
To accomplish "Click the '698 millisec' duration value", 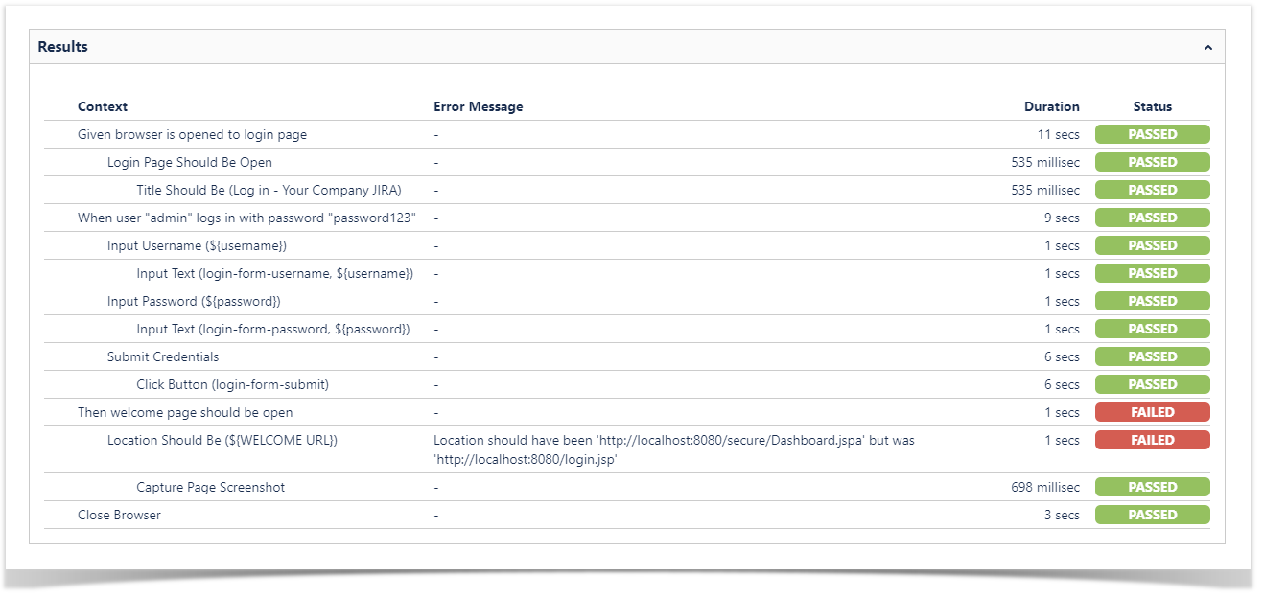I will coord(1045,487).
